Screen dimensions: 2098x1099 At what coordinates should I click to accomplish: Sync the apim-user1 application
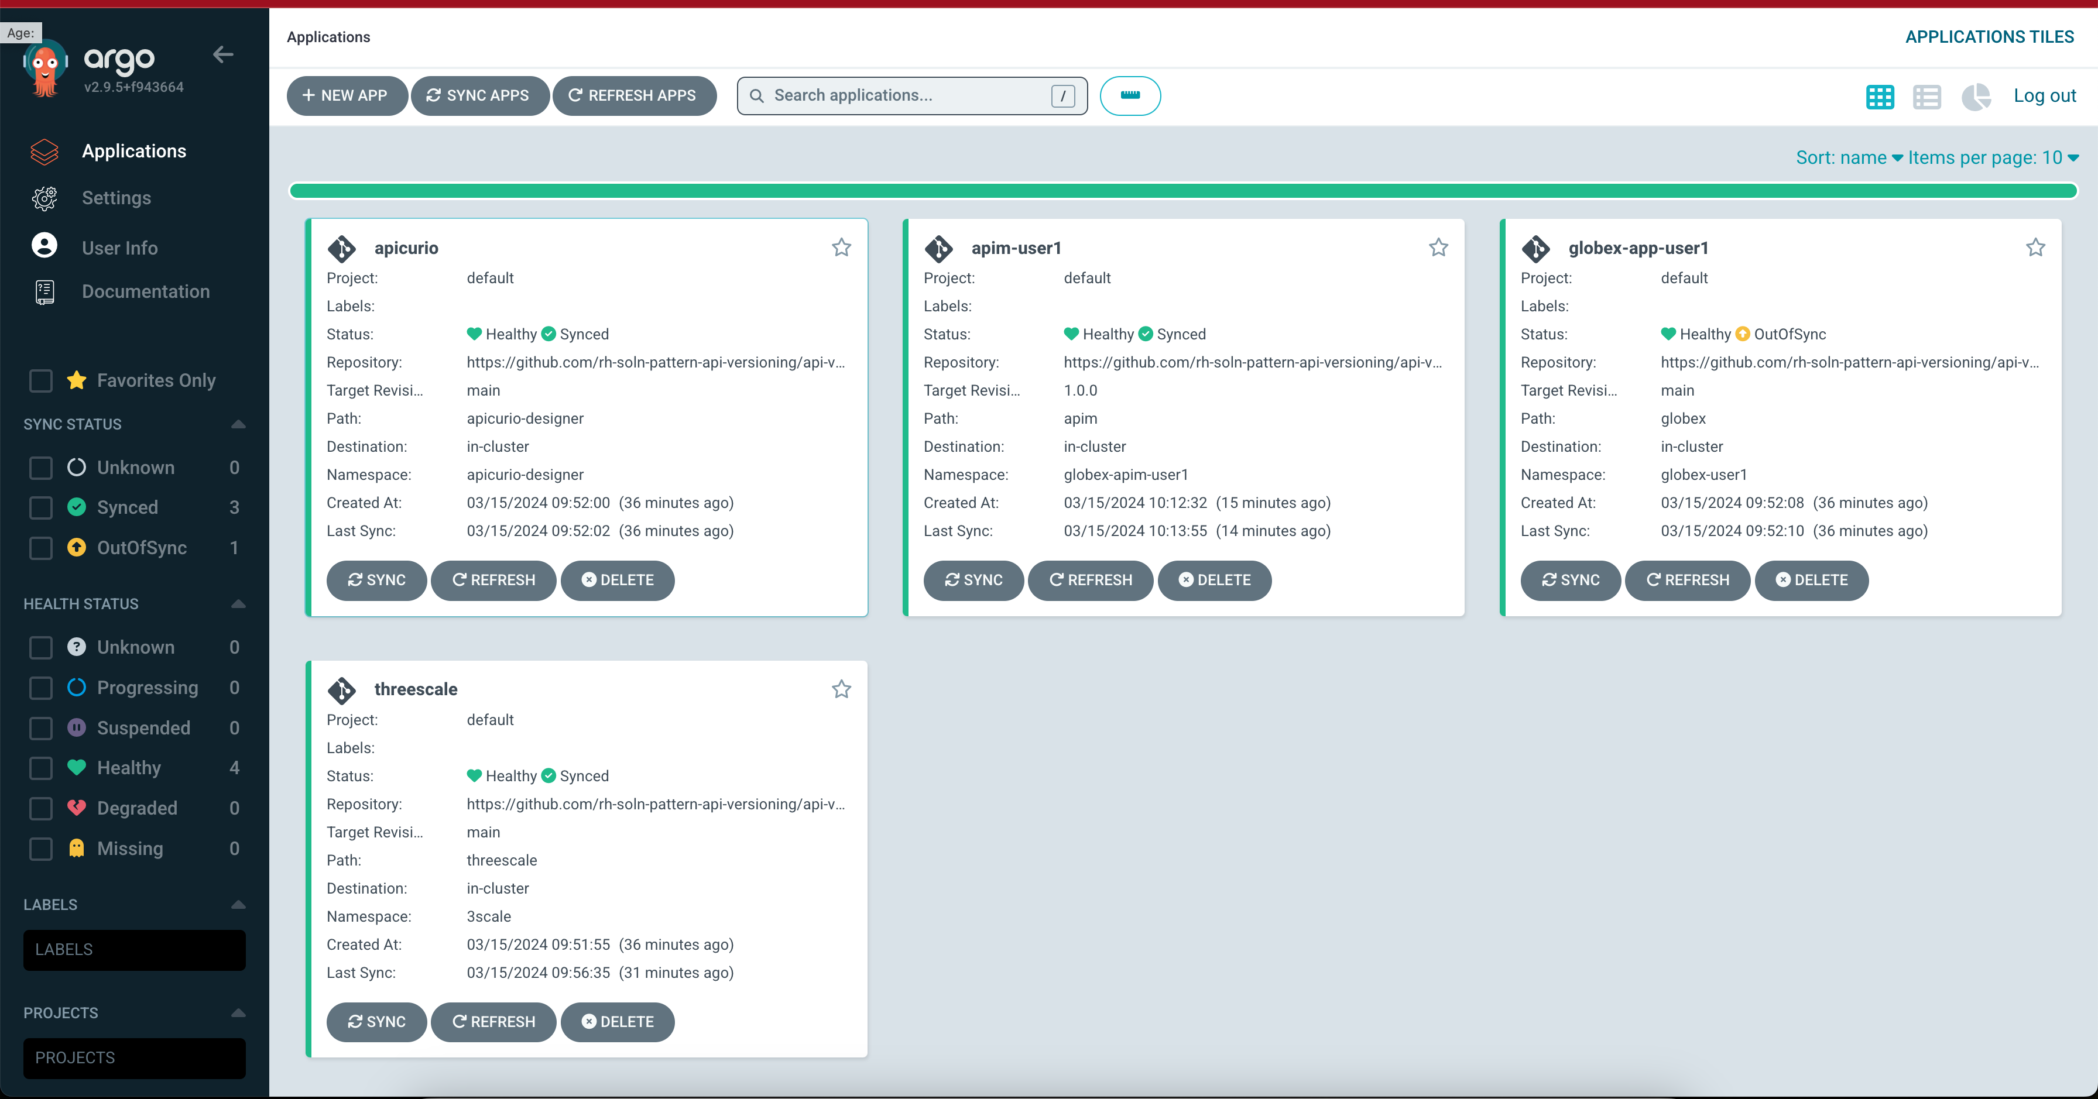point(973,581)
